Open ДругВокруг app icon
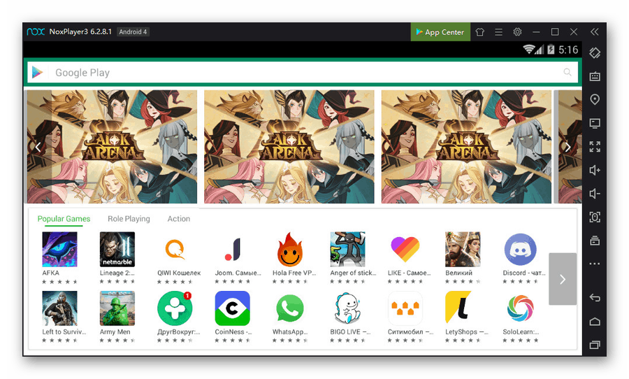The height and width of the screenshot is (379, 629). [x=175, y=308]
